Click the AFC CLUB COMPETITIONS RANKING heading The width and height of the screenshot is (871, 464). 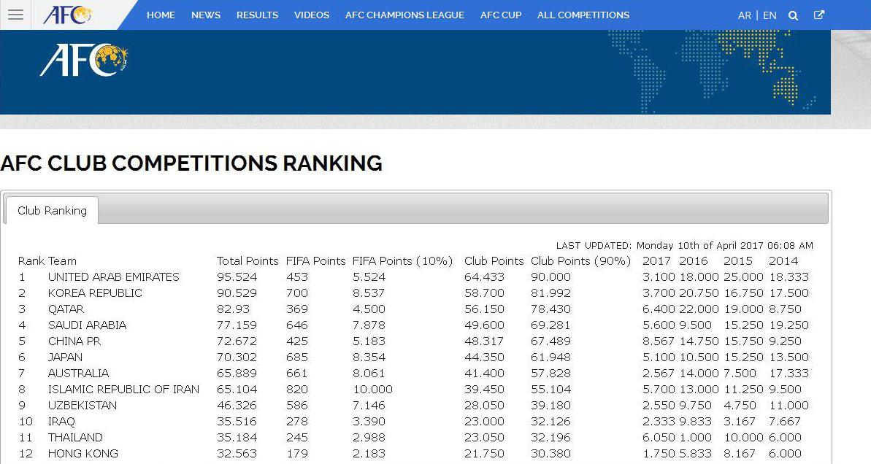pos(191,163)
